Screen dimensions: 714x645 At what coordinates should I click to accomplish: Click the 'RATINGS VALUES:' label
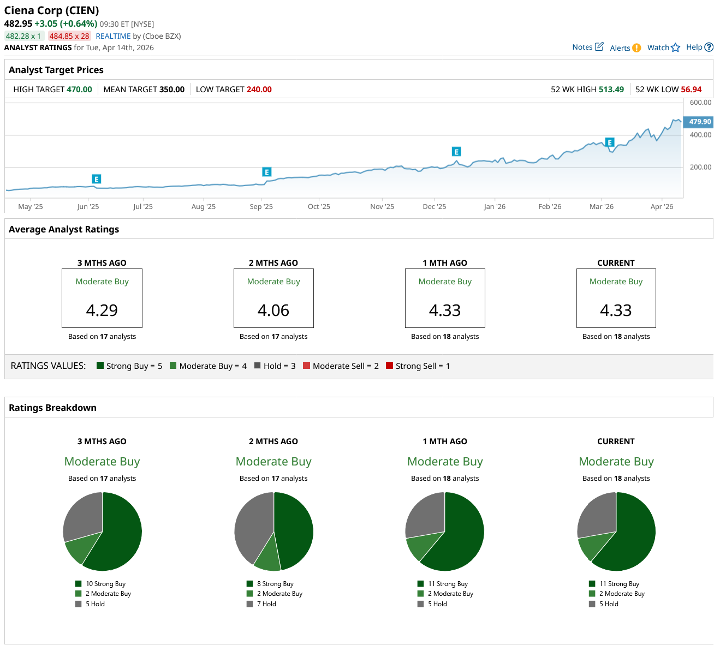point(49,366)
